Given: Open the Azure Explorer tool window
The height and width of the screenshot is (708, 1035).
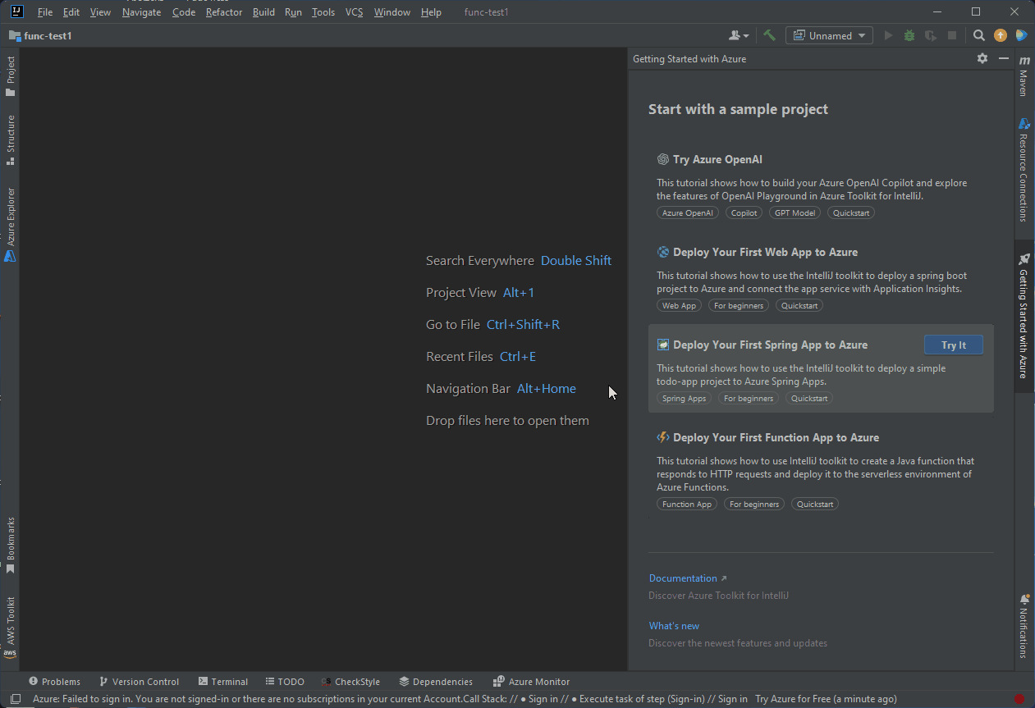Looking at the screenshot, I should pos(11,224).
